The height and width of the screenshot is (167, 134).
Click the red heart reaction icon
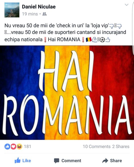coord(13,146)
